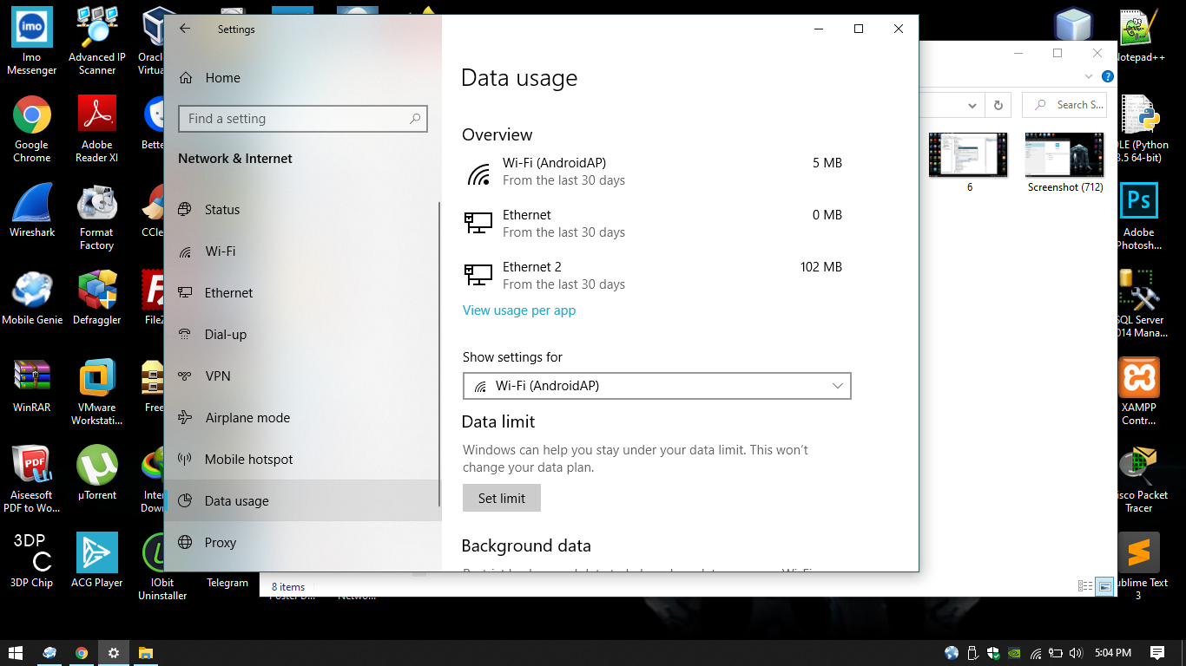Open the Start menu
Viewport: 1186px width, 666px height.
point(16,652)
